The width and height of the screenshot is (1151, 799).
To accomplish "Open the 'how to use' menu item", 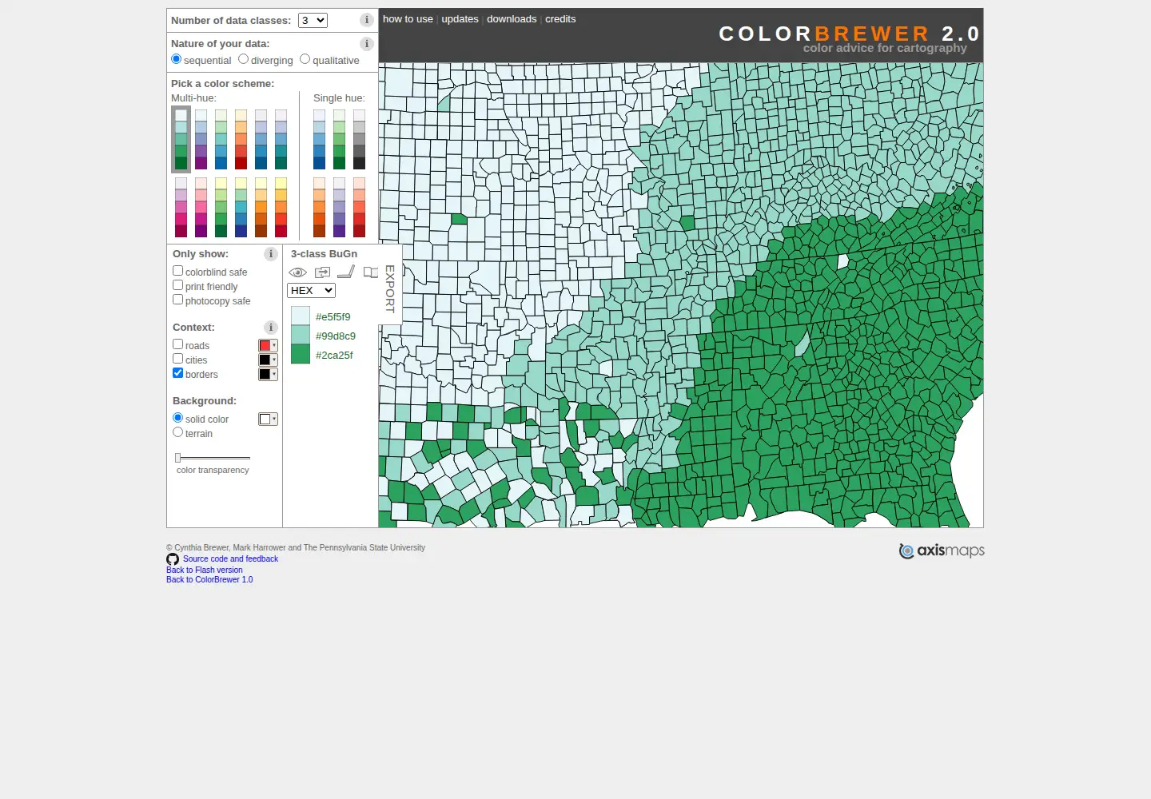I will [408, 19].
